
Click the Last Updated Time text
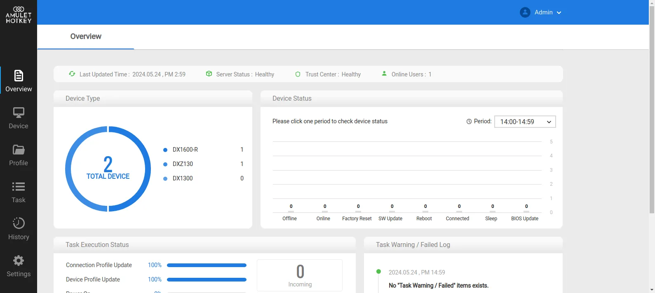point(132,74)
